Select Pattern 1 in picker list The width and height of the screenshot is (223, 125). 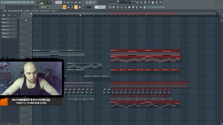[9, 19]
